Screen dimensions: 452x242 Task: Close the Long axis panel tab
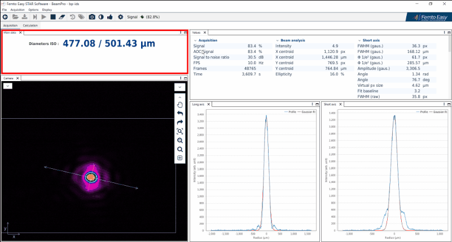pos(209,104)
